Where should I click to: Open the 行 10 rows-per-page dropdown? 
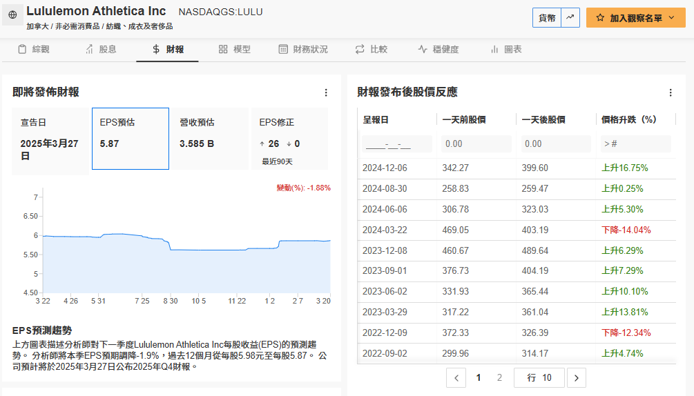(x=539, y=378)
